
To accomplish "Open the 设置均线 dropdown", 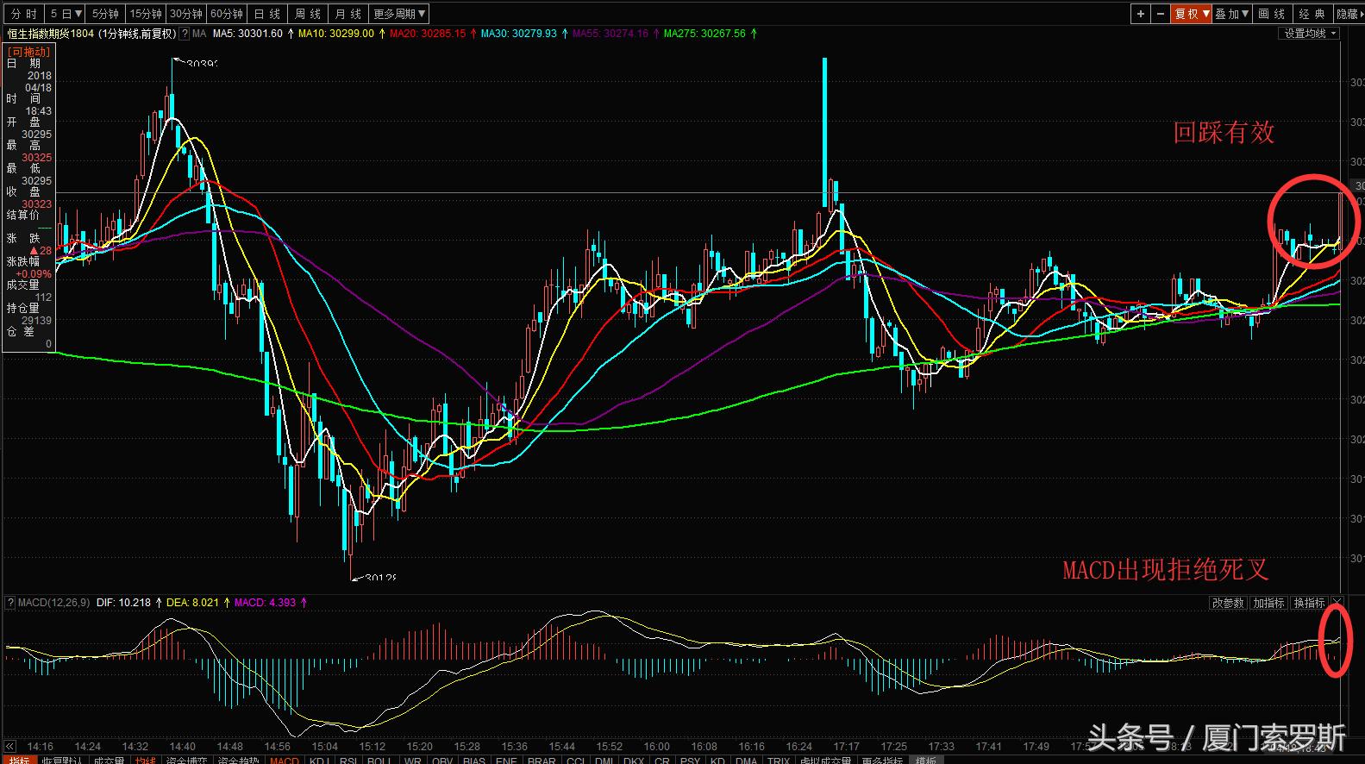I will [1310, 34].
